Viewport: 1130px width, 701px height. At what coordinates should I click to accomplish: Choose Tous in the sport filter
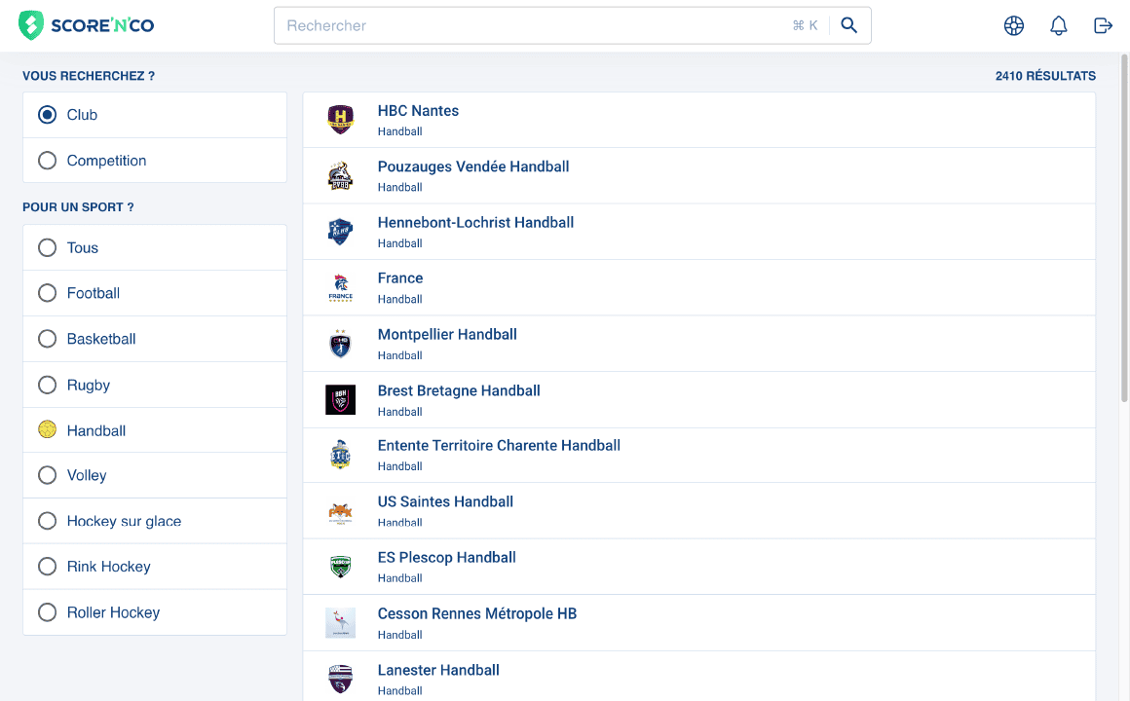tap(47, 247)
